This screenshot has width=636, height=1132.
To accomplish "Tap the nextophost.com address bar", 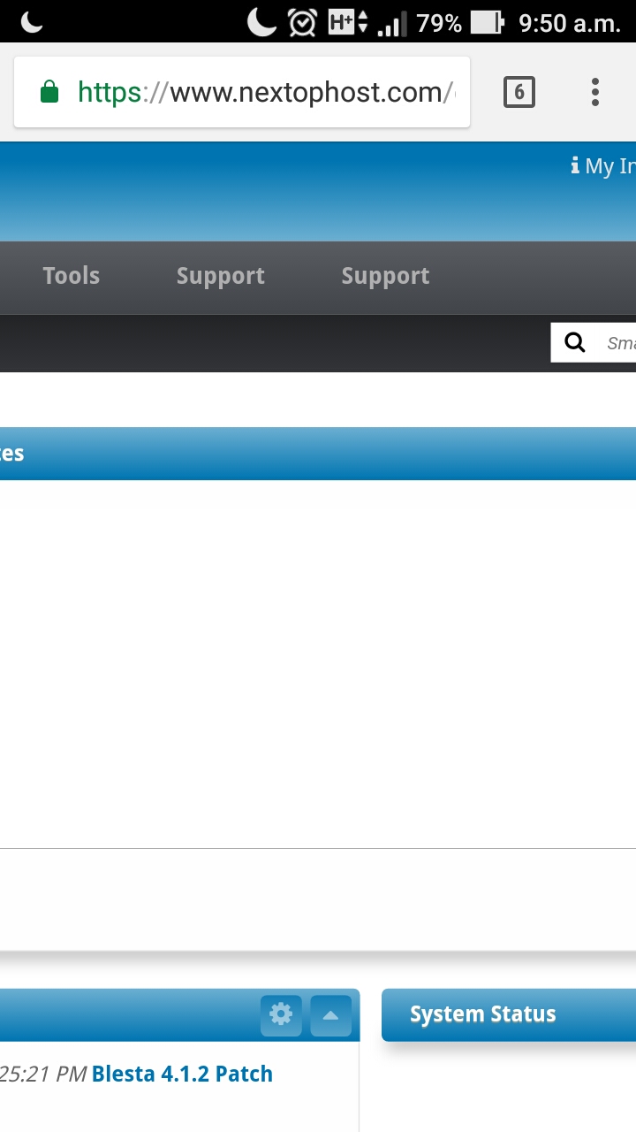I will pos(242,92).
